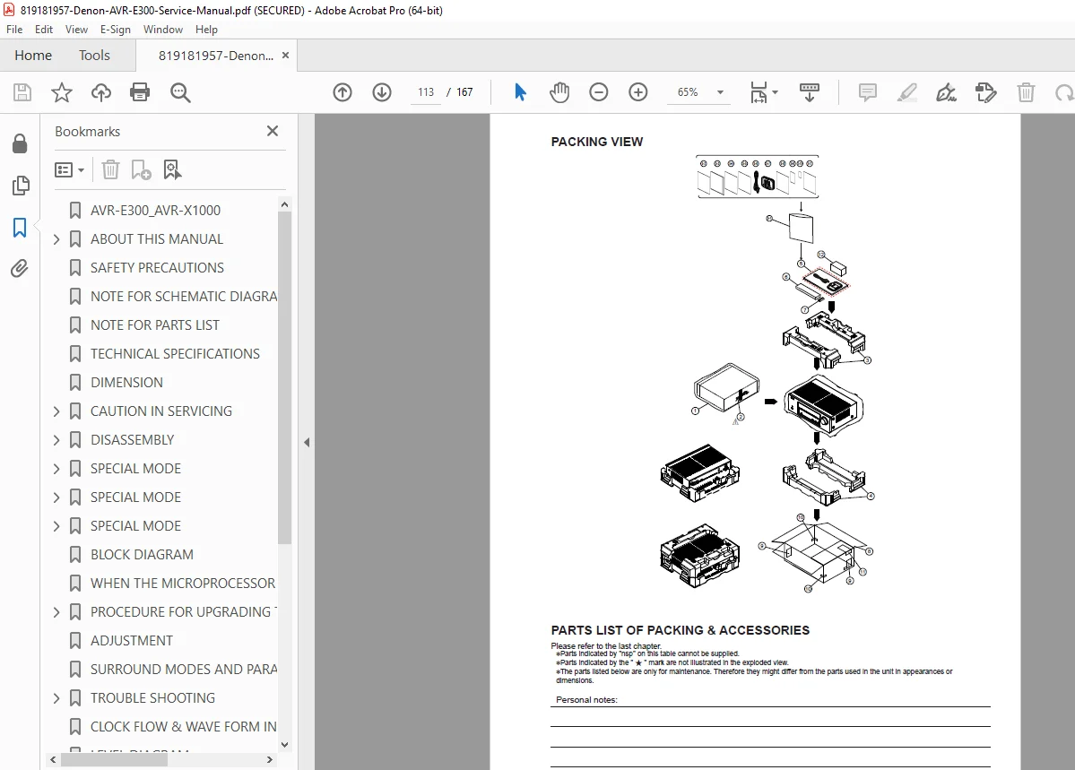Activate the Selection arrow tool

520,91
